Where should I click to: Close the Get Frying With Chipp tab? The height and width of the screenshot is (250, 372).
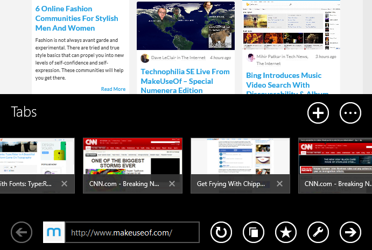(279, 184)
